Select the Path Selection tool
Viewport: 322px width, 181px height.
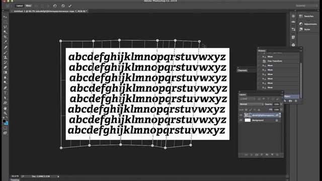click(x=6, y=98)
